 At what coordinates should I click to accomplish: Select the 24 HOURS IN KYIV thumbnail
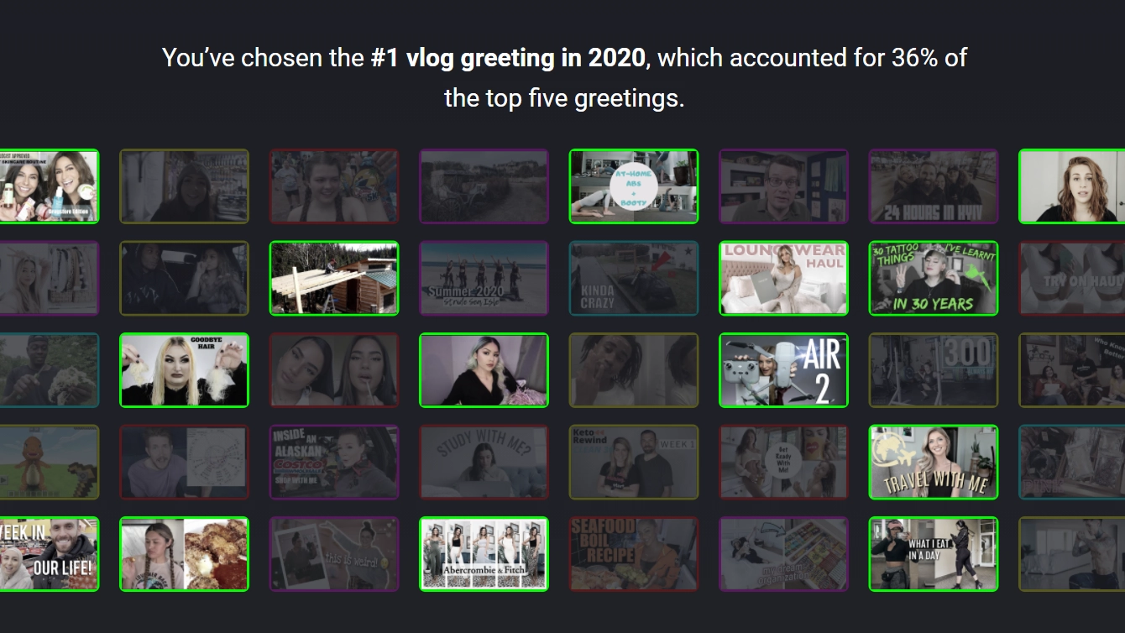pyautogui.click(x=934, y=186)
